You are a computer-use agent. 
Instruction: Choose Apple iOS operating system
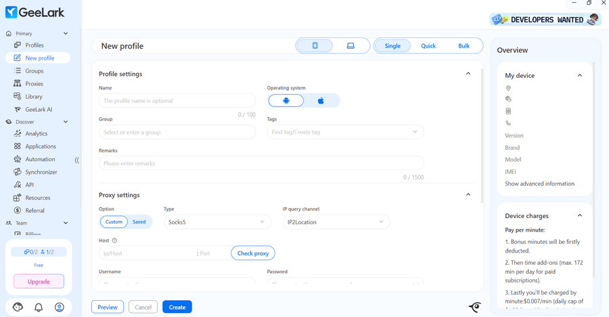click(321, 101)
